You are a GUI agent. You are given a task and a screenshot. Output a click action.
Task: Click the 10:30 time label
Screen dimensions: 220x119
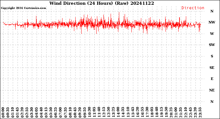90,113
